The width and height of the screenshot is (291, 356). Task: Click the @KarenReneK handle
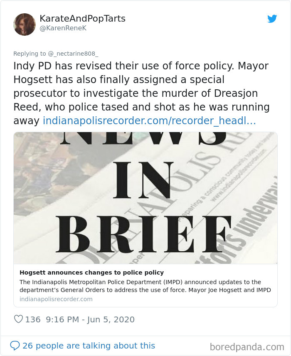63,28
